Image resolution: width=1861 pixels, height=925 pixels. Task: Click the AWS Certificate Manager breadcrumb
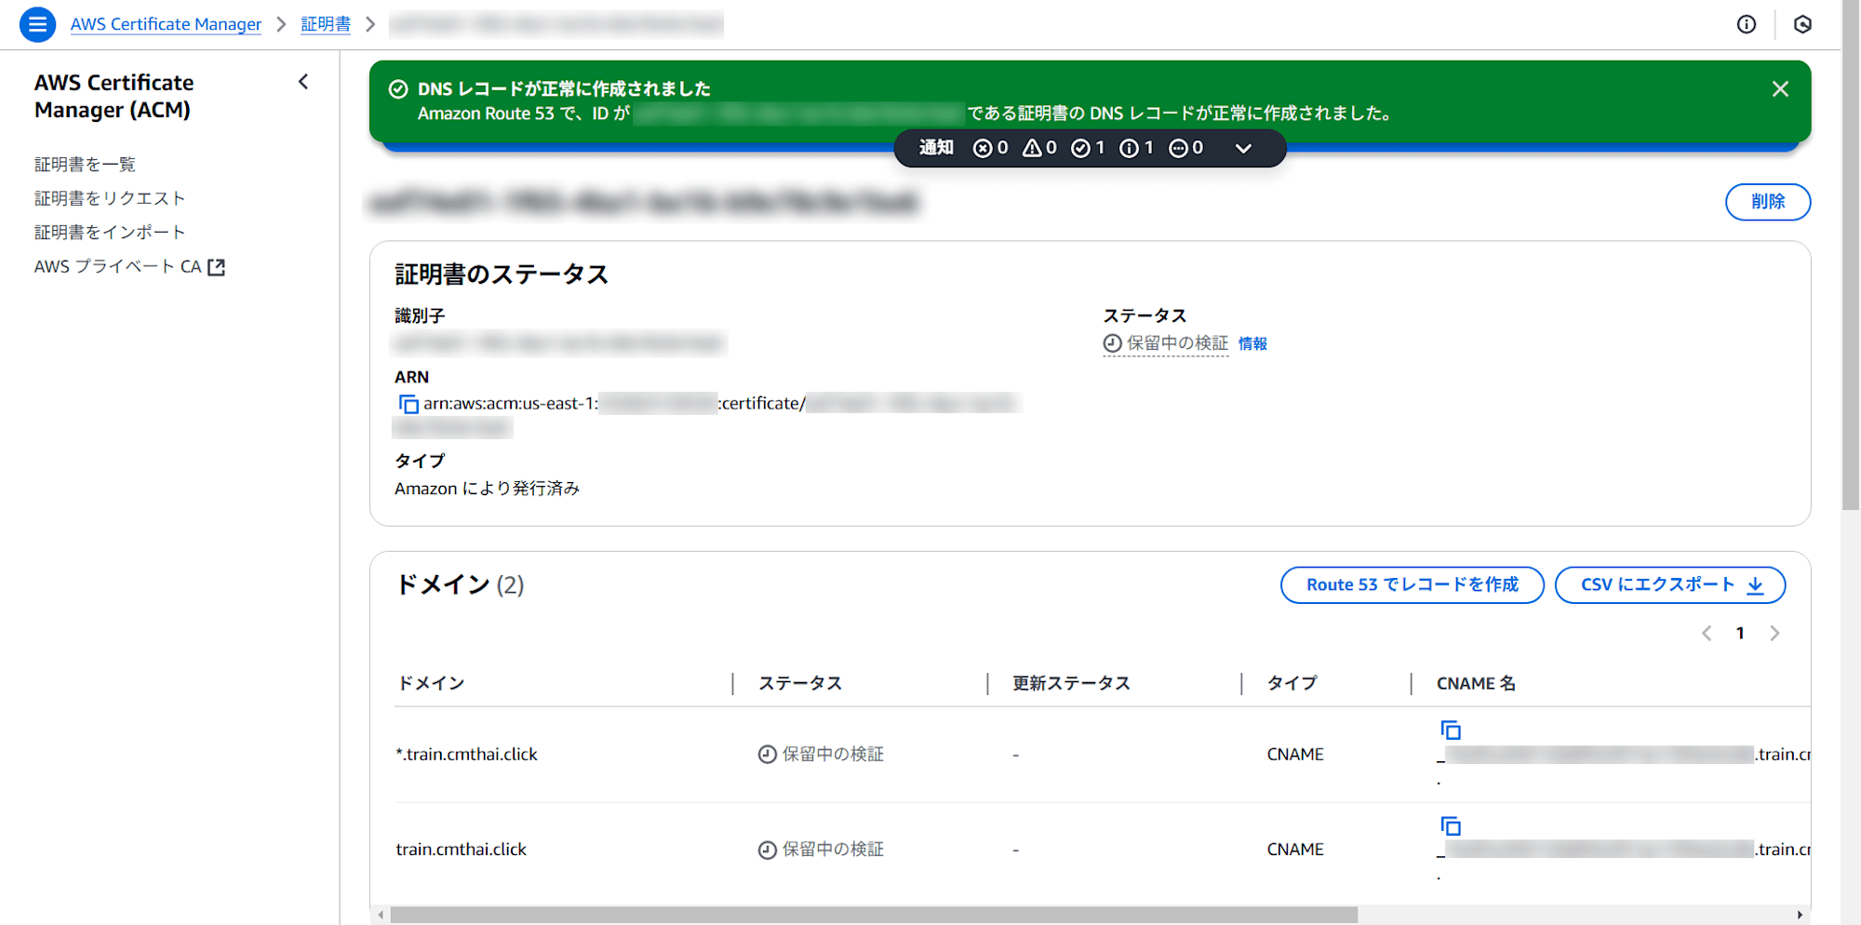point(166,24)
